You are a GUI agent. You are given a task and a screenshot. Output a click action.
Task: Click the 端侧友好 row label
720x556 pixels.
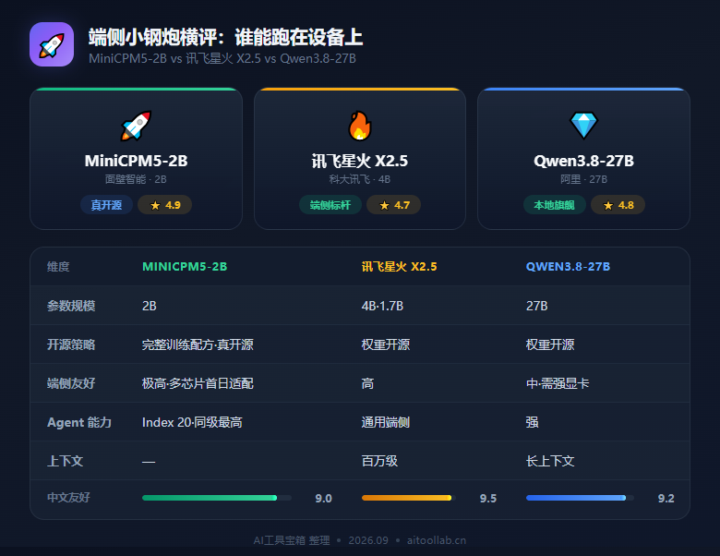tap(71, 383)
